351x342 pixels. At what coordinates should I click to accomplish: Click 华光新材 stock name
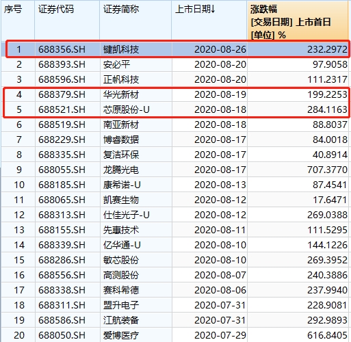pyautogui.click(x=121, y=94)
